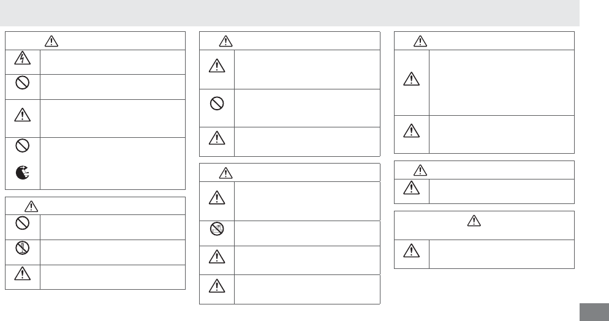The height and width of the screenshot is (321, 609).
Task: Select prohibition circle just above the unplug icon
Action: tap(23, 148)
